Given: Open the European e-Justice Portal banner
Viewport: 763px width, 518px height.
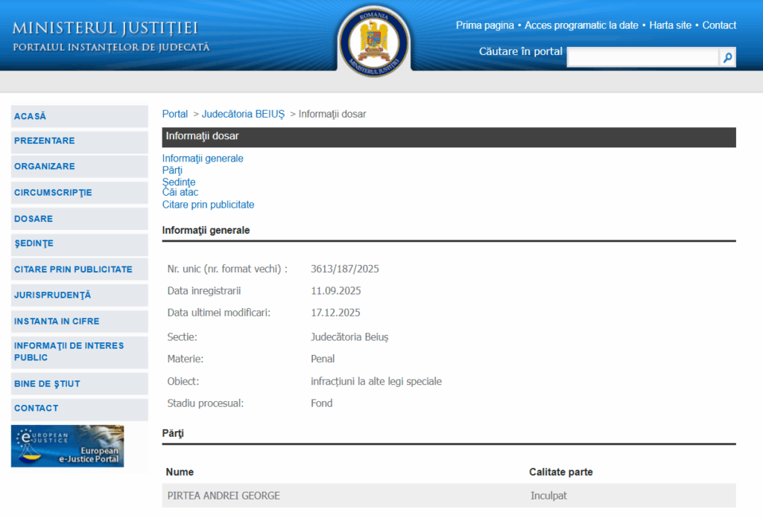Looking at the screenshot, I should 68,446.
